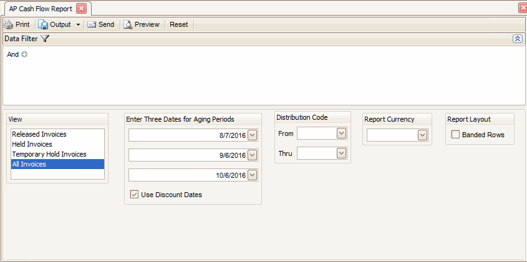The height and width of the screenshot is (262, 527).
Task: Expand the Distribution Code From dropdown
Action: 341,133
